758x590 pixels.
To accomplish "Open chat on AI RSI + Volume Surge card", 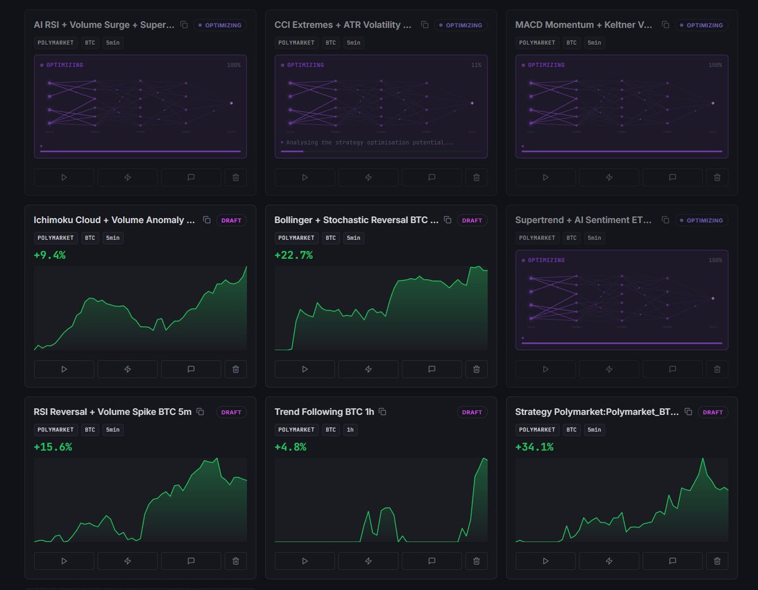I will coord(191,178).
